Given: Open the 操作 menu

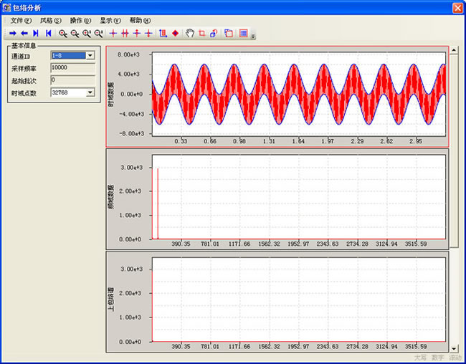Looking at the screenshot, I should click(x=80, y=20).
